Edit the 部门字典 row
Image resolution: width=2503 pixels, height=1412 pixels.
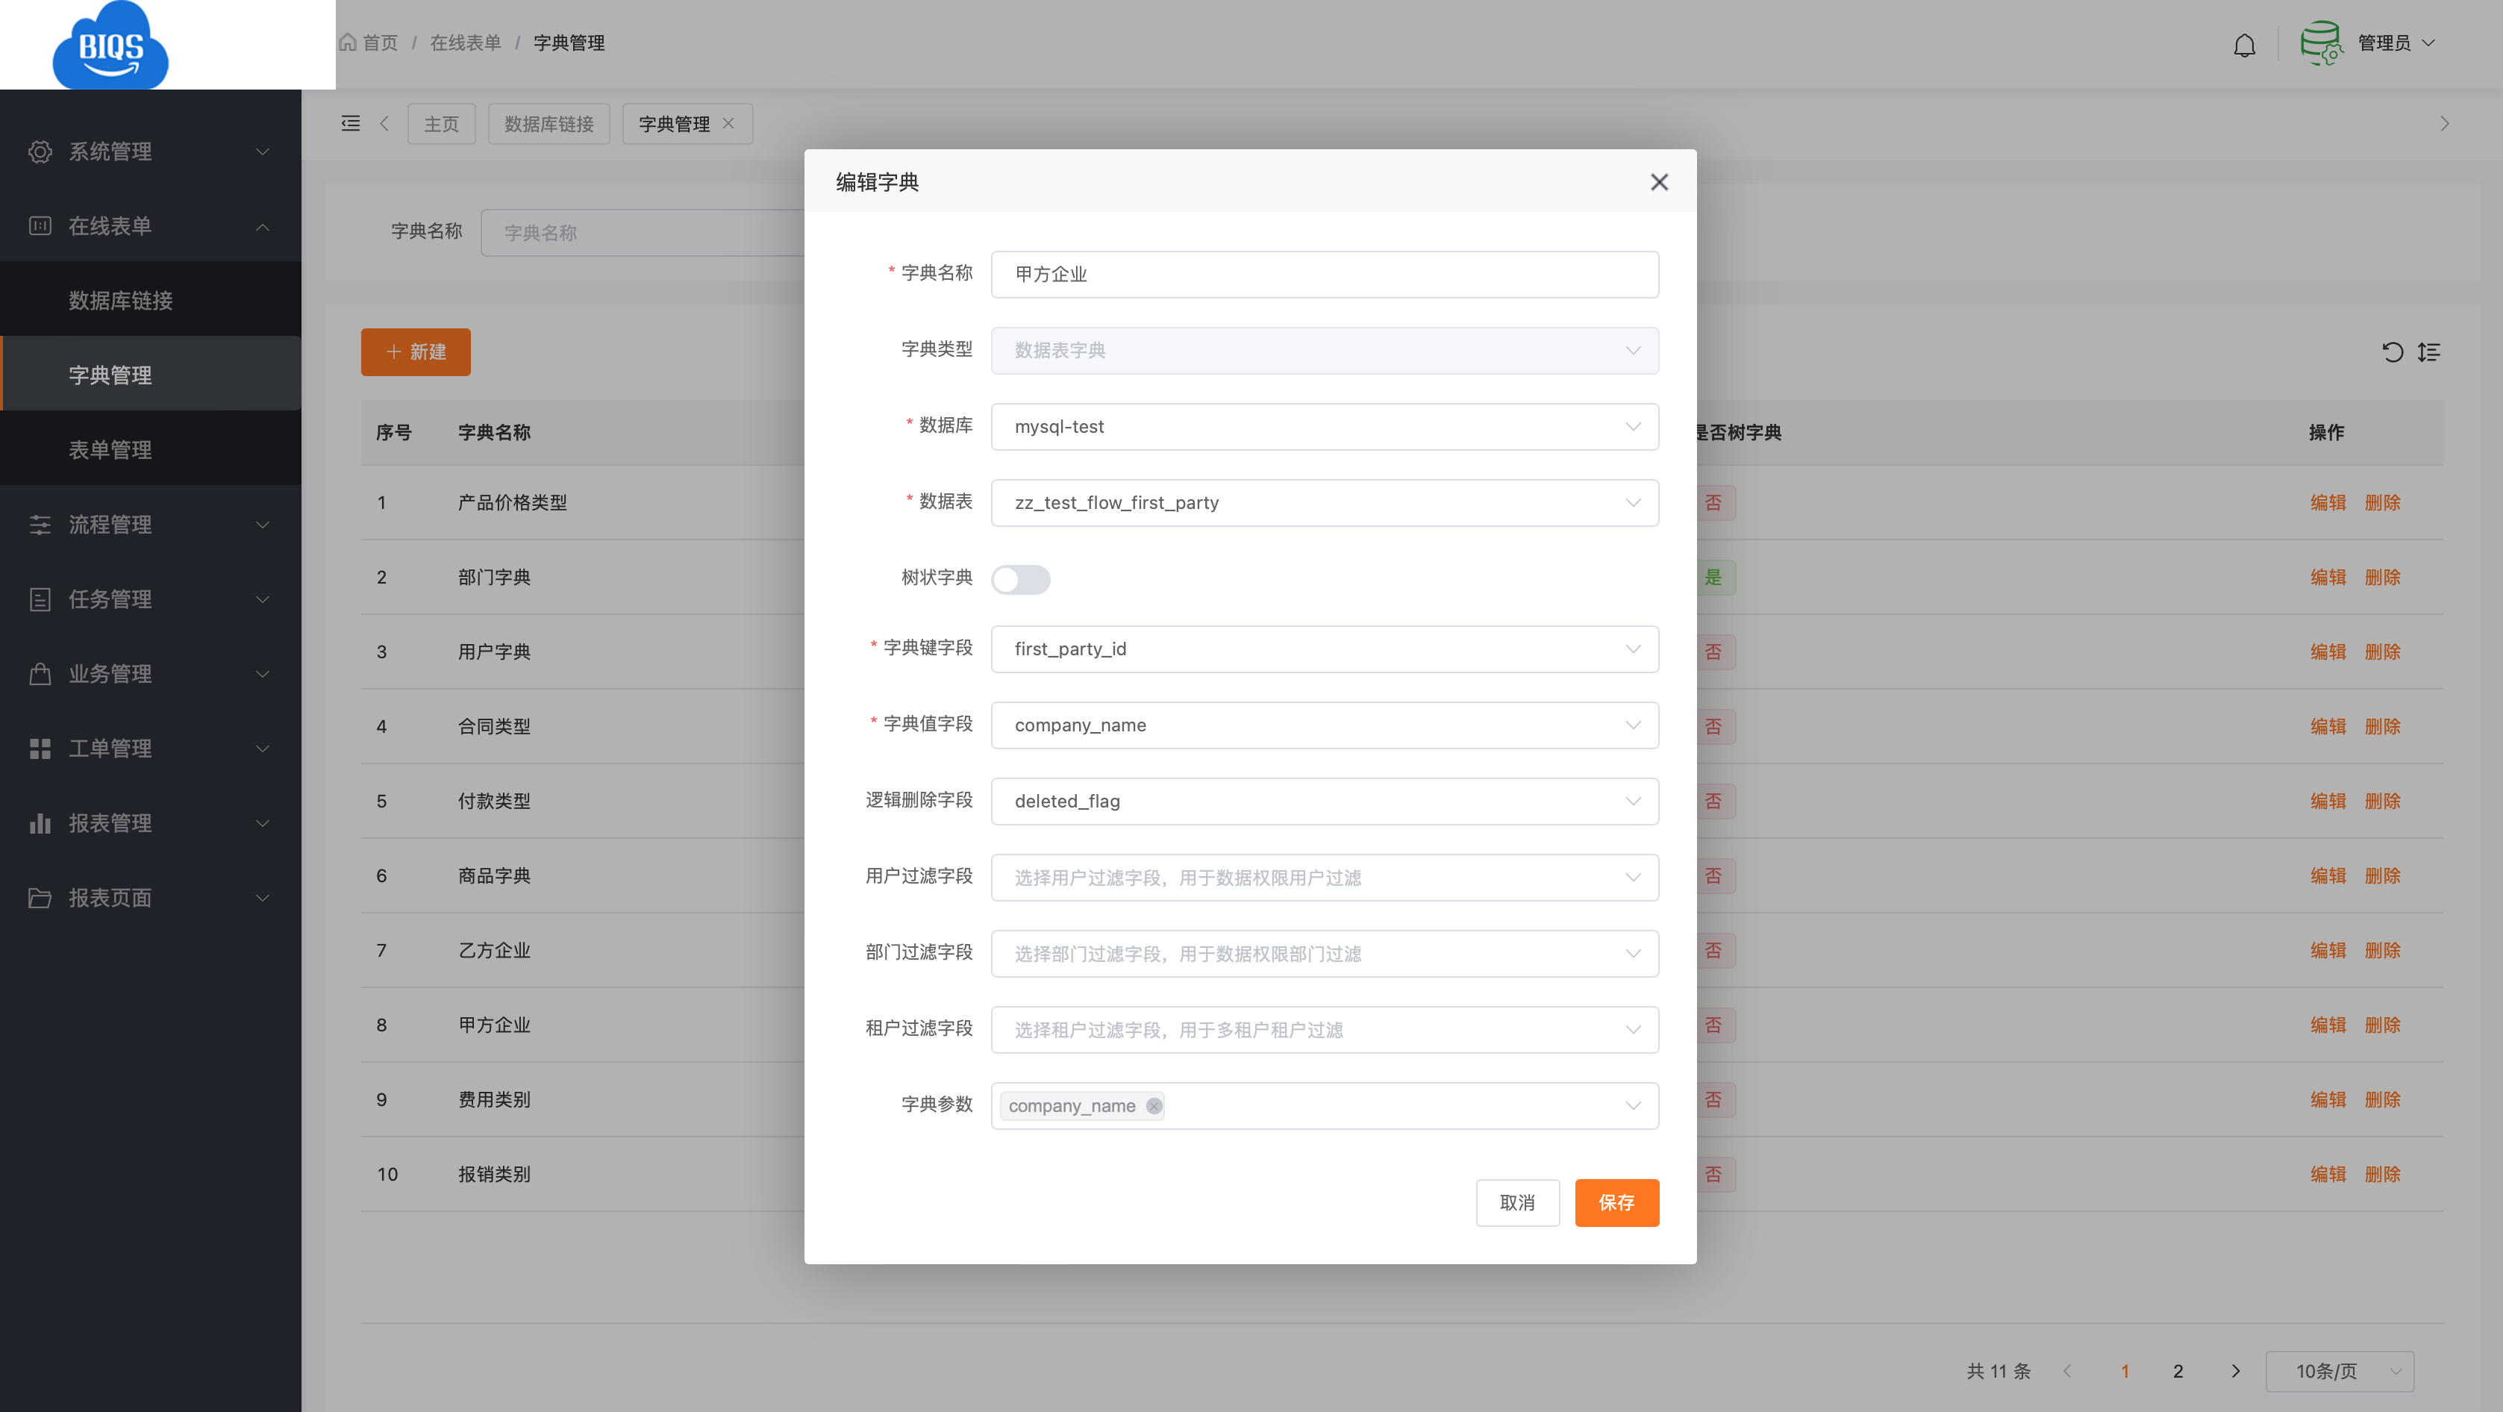2328,577
